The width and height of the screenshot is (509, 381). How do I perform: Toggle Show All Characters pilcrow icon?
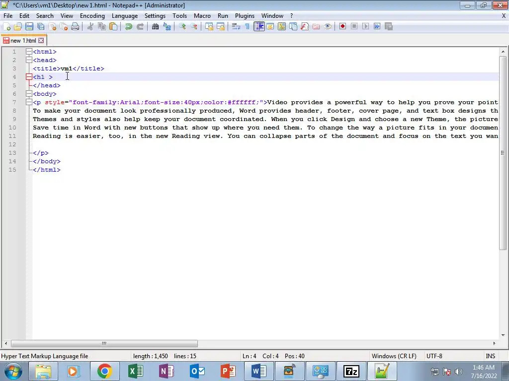pos(248,27)
